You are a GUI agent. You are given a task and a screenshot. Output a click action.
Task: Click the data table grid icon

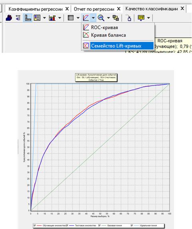71,18
